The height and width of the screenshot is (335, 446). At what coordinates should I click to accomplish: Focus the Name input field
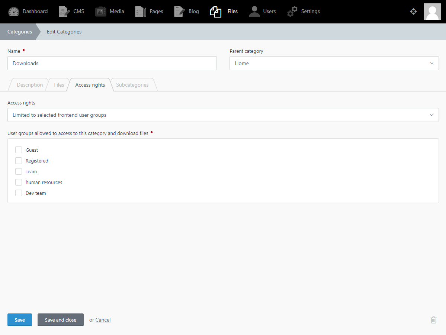coord(112,63)
